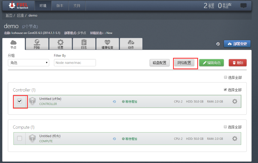Click the undo icon on compute row
258x163 pixels.
point(114,139)
